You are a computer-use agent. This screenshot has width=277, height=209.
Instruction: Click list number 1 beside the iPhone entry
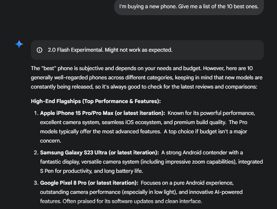[x=36, y=113]
